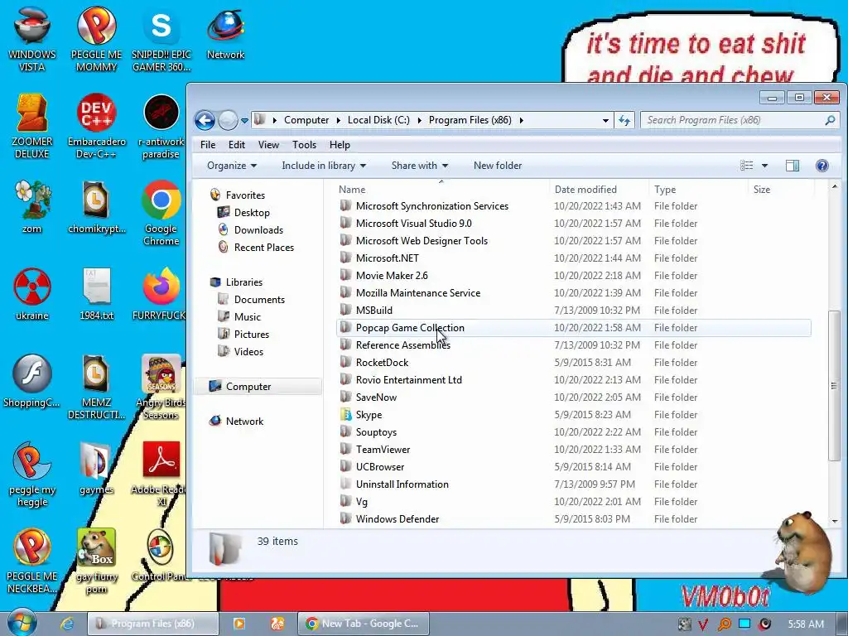The image size is (848, 636).
Task: Select the Popcap Game Collection folder
Action: 574,328
